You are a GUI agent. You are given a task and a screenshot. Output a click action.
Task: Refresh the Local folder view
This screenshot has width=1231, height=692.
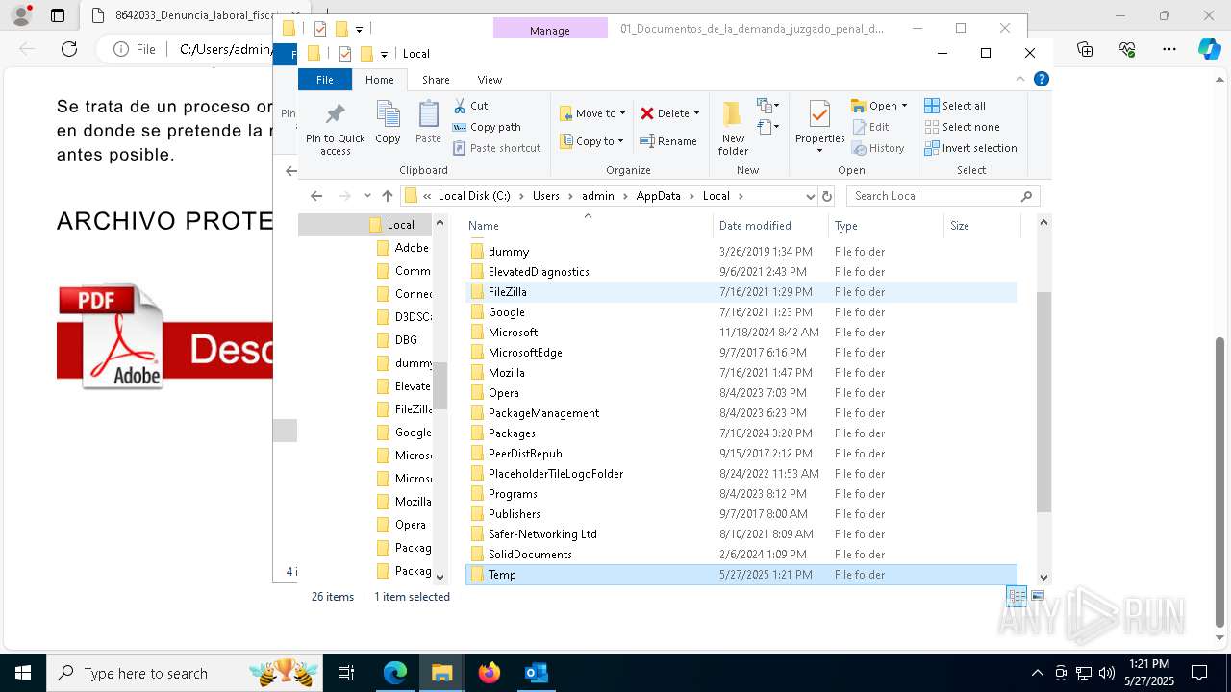pos(826,196)
